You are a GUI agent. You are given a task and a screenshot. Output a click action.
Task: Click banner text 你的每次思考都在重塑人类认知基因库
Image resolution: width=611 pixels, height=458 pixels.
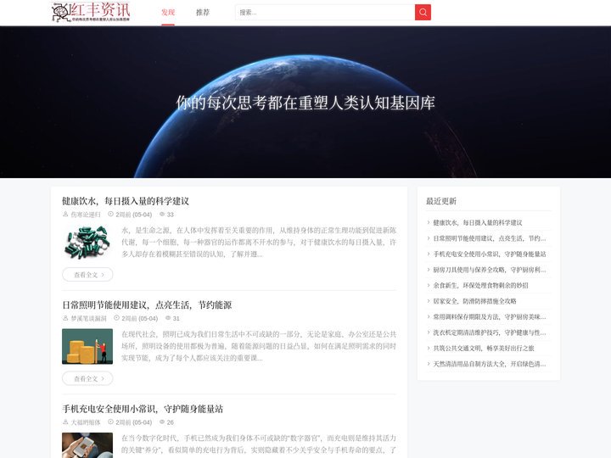pyautogui.click(x=305, y=103)
